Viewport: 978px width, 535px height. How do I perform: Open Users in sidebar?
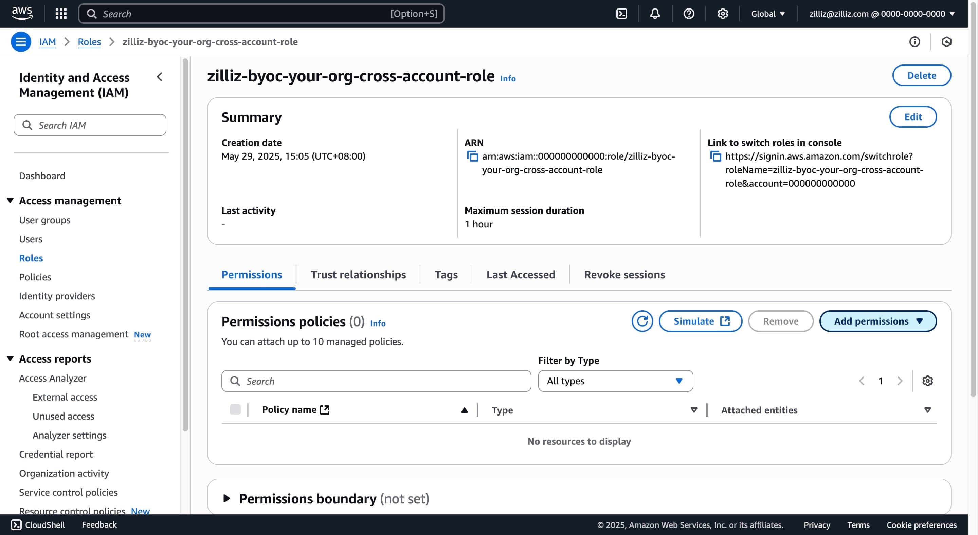coord(31,239)
